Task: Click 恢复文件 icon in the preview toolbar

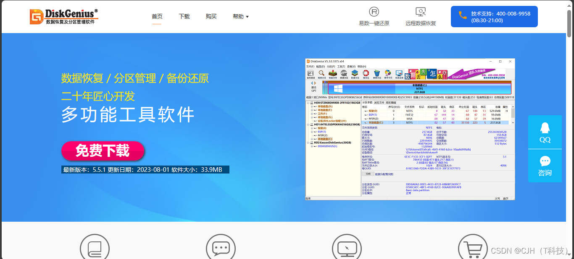Action: click(x=333, y=75)
